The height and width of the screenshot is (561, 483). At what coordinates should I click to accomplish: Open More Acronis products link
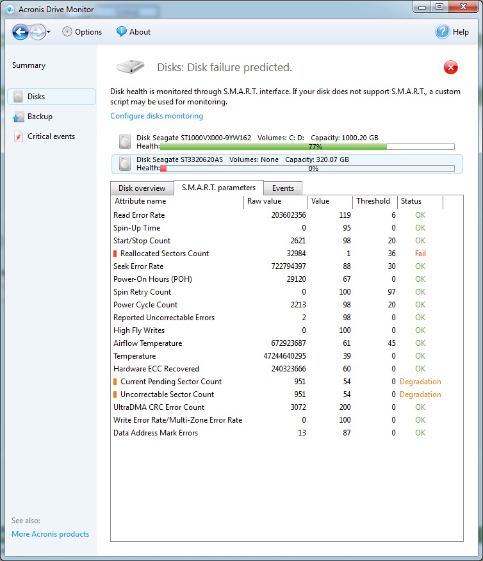coord(50,534)
